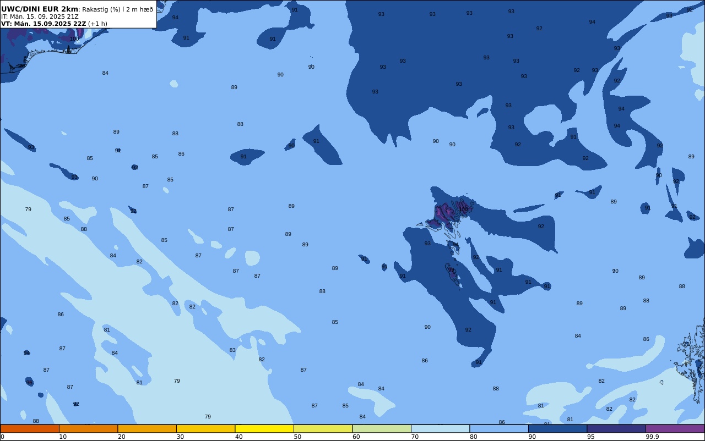The height and width of the screenshot is (441, 705).
Task: Click the yellow-green 50–60 legend swatch
Action: coord(323,428)
